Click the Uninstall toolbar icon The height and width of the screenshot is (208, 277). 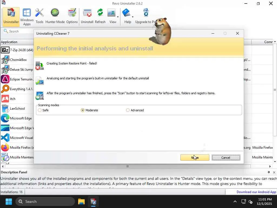pos(87,16)
